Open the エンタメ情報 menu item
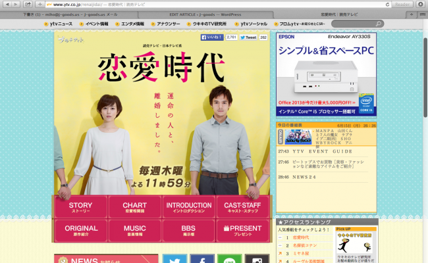The height and width of the screenshot is (263, 428). pos(130,24)
